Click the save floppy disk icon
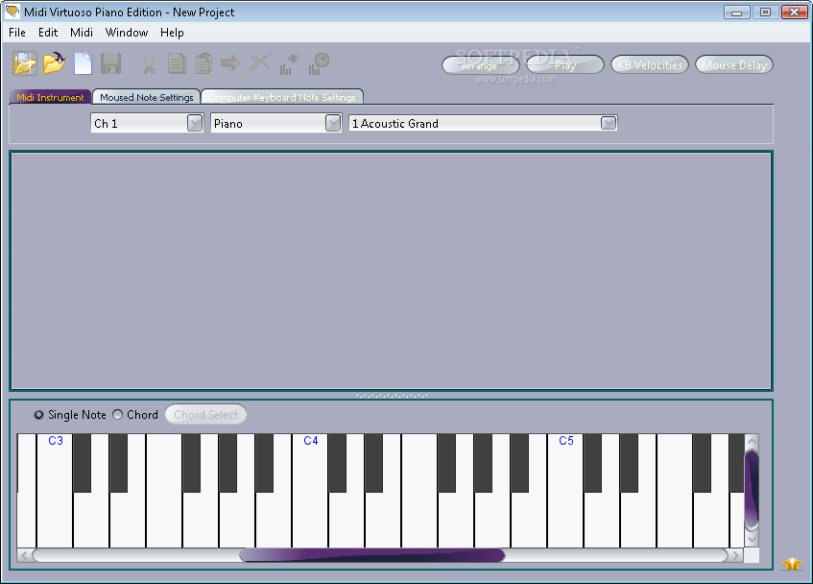 [110, 63]
